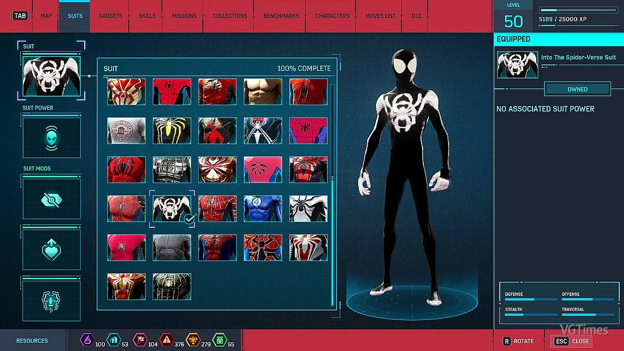Open the DLC tab
The height and width of the screenshot is (351, 624).
(416, 16)
